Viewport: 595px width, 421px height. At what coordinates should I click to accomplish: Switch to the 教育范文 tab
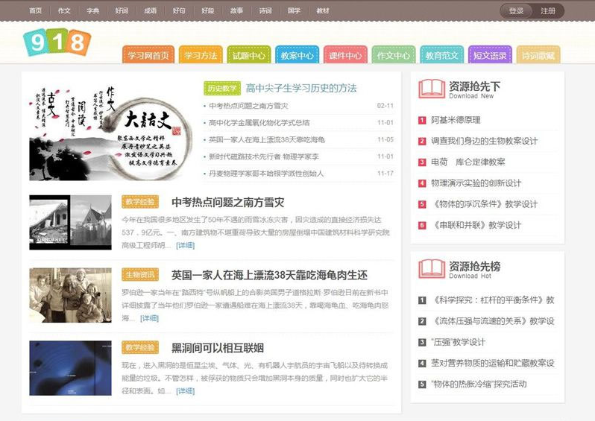tap(441, 55)
